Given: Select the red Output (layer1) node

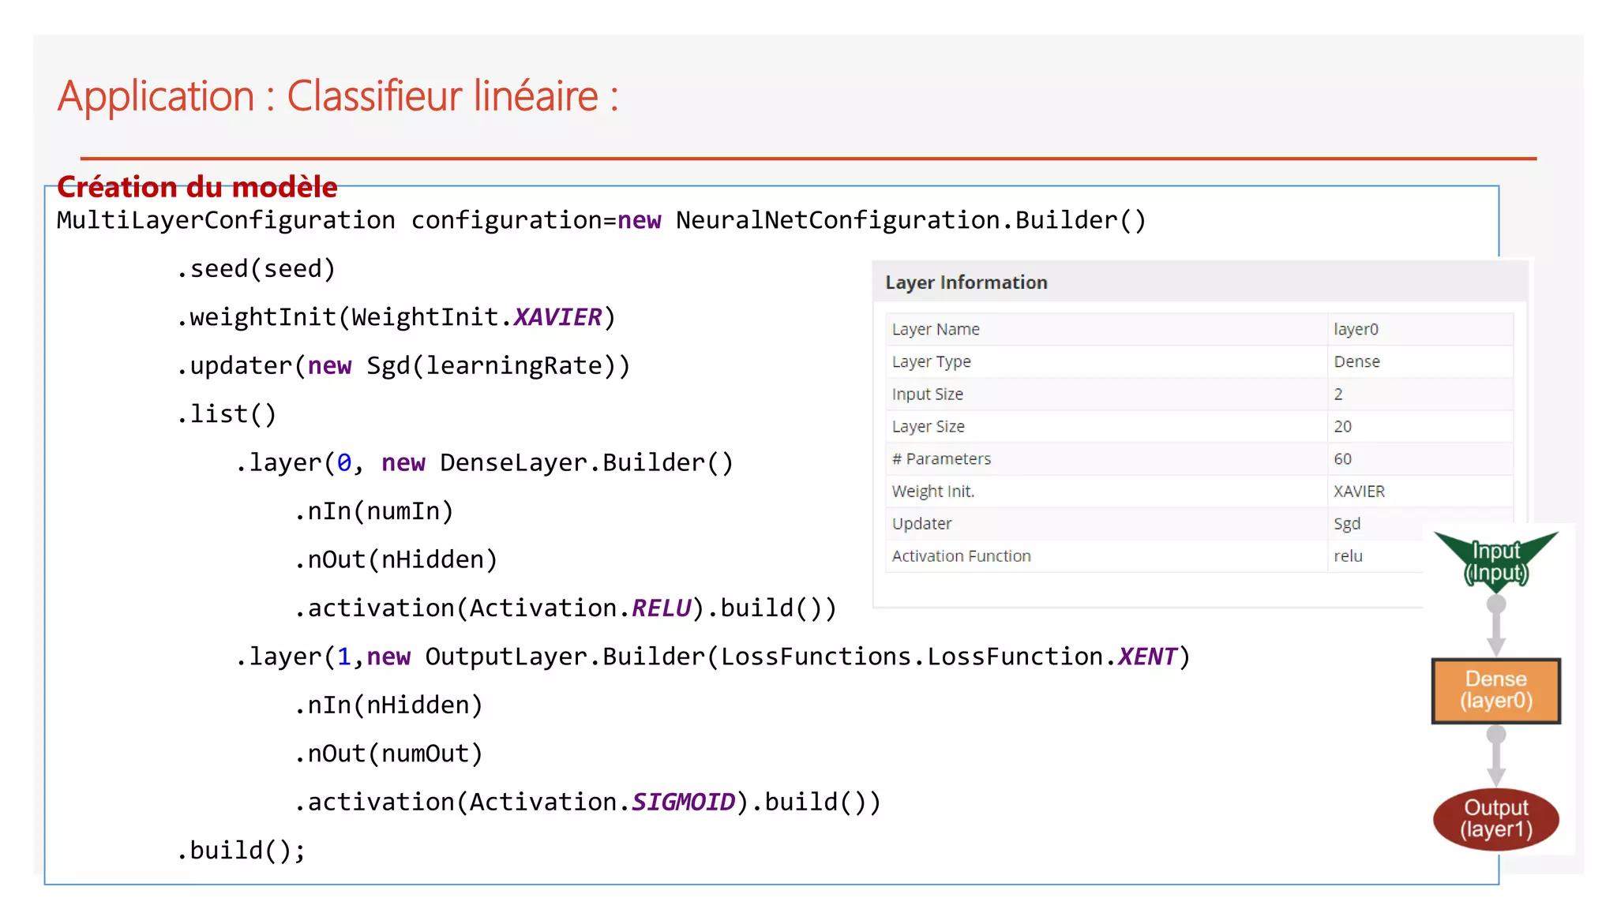Looking at the screenshot, I should pyautogui.click(x=1496, y=819).
